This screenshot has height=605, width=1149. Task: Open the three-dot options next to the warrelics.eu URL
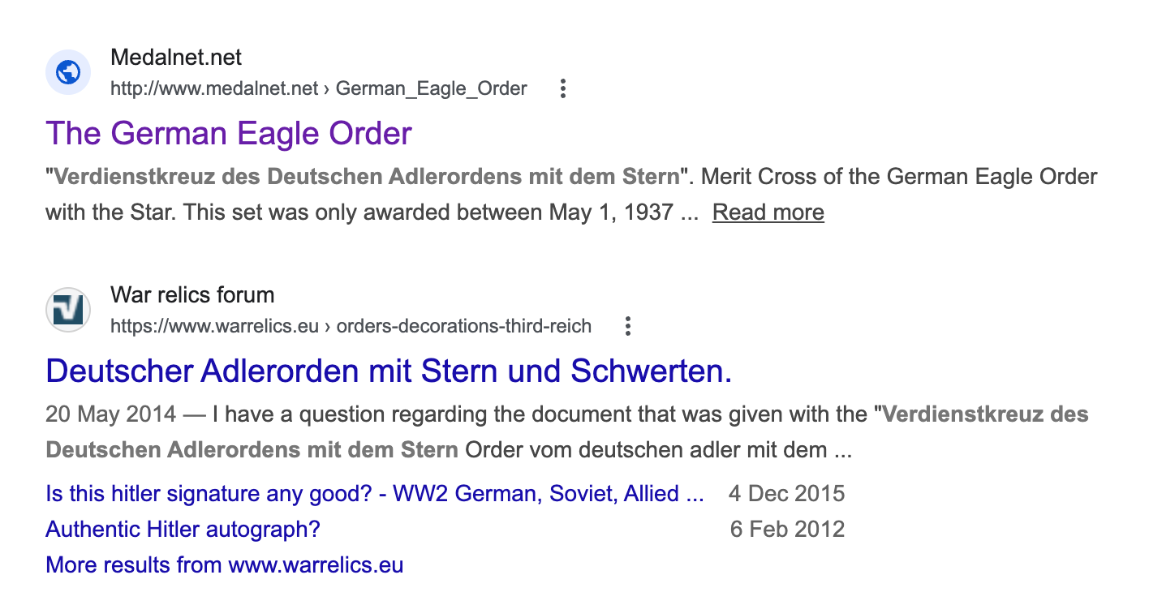(627, 327)
